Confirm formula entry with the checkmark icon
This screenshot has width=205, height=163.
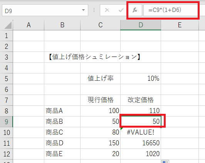121,10
